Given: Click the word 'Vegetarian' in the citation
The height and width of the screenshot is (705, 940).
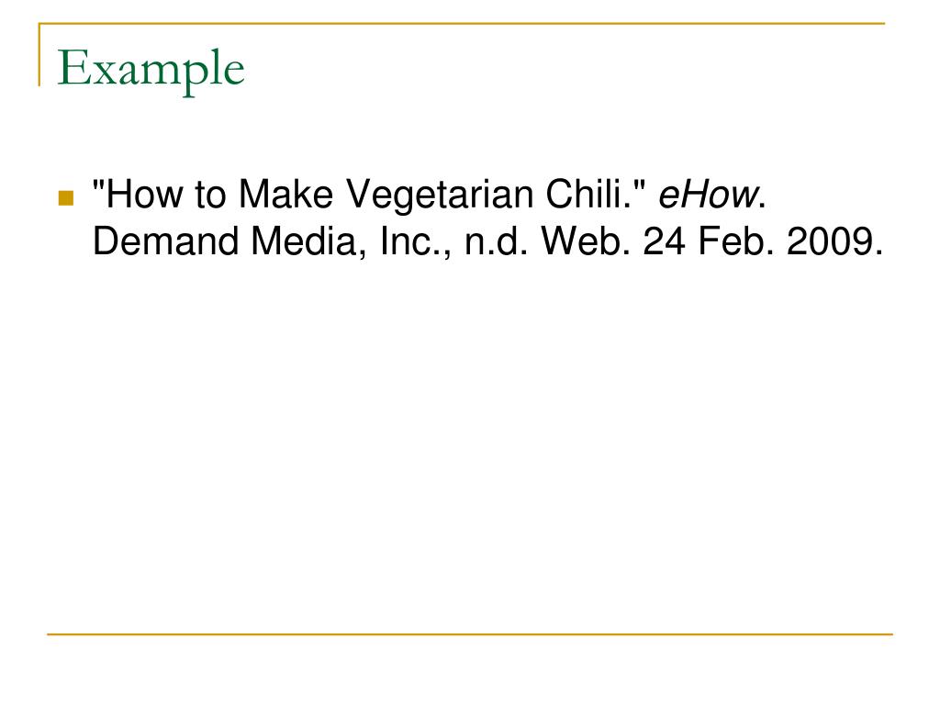Looking at the screenshot, I should coord(440,196).
